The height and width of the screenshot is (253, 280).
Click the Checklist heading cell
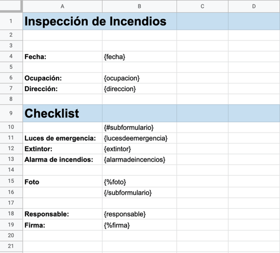tap(62, 113)
